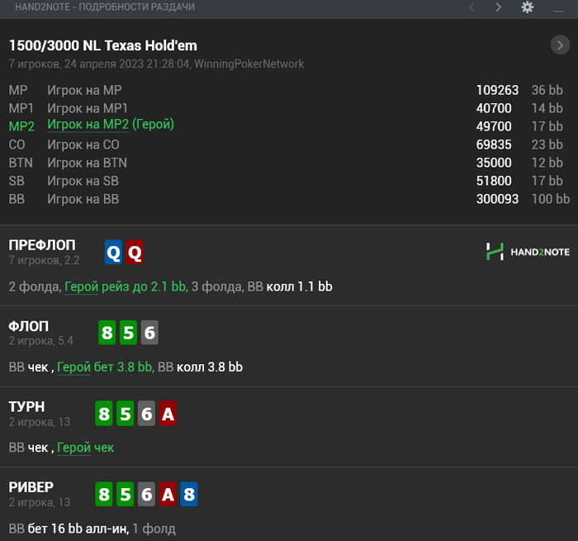Minimize the Hand2Note hand details window
The image size is (578, 541).
pyautogui.click(x=557, y=7)
